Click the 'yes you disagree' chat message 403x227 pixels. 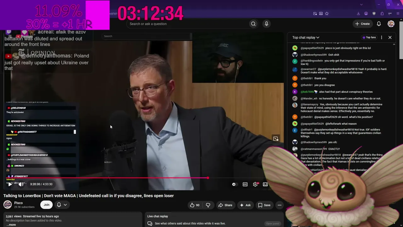click(325, 85)
